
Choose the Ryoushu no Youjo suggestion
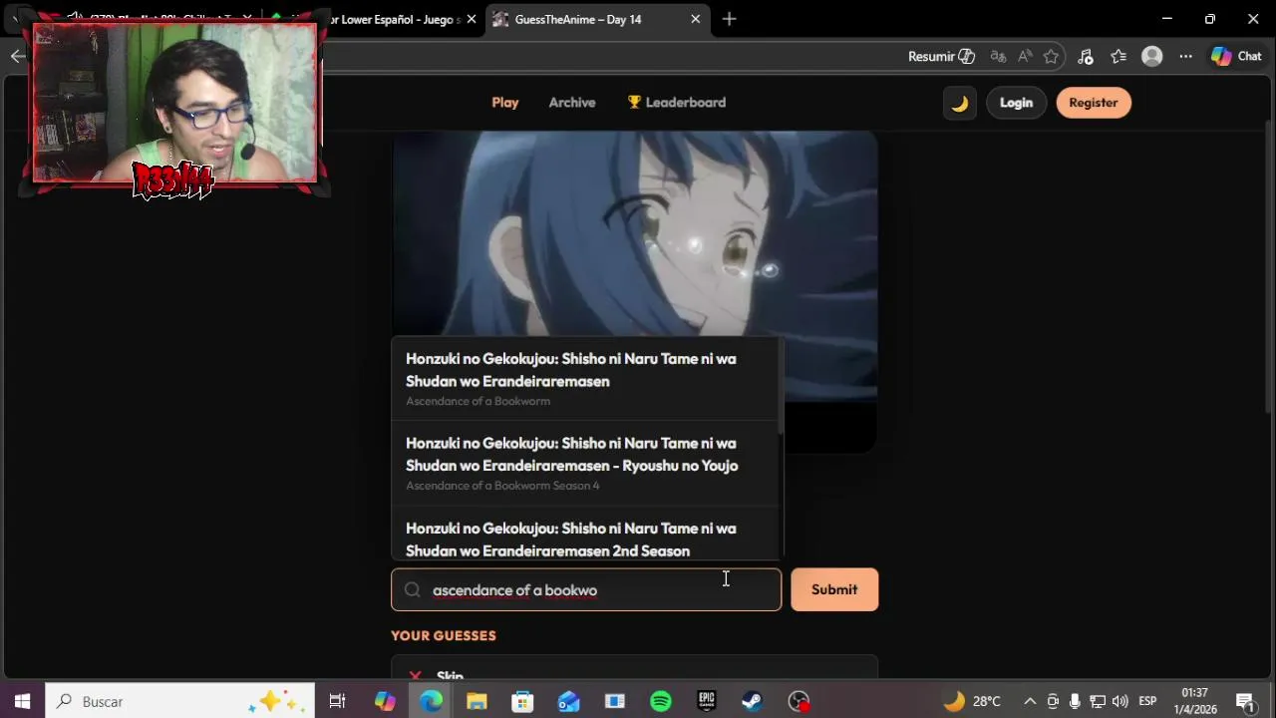click(x=584, y=464)
